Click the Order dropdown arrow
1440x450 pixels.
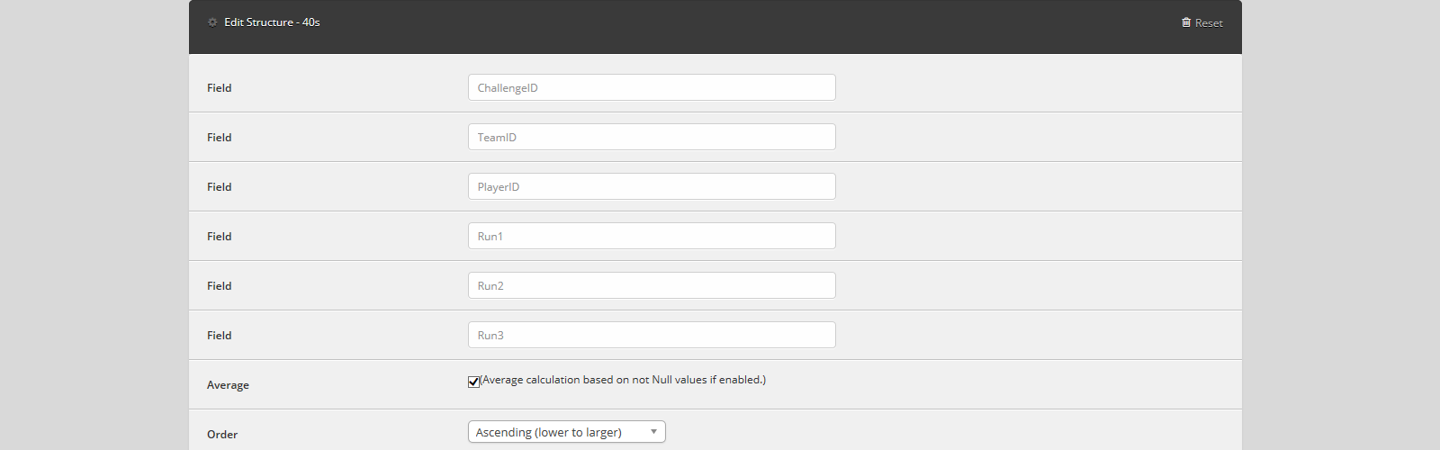click(x=653, y=432)
